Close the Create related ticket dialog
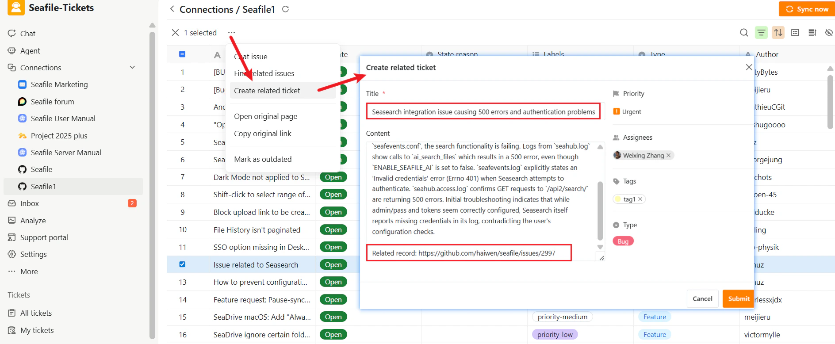Image resolution: width=835 pixels, height=344 pixels. [749, 67]
